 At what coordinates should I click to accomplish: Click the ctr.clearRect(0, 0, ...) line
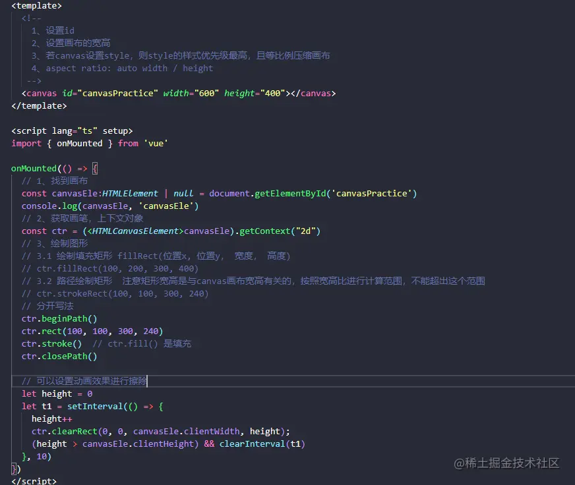click(x=161, y=432)
